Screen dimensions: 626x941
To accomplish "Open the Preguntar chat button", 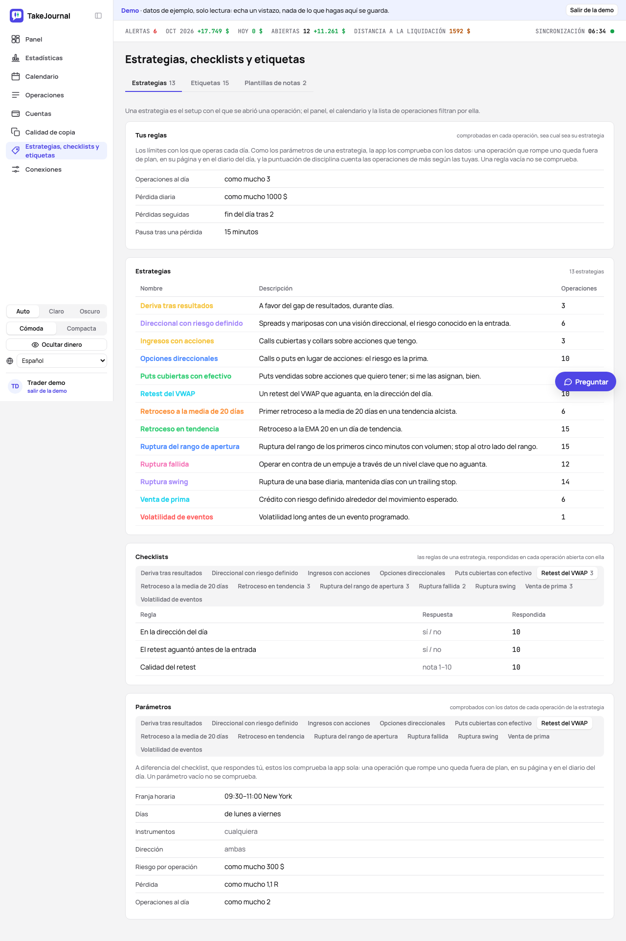I will pos(585,382).
